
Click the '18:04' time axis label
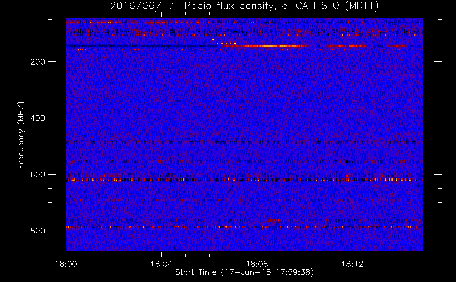point(161,264)
